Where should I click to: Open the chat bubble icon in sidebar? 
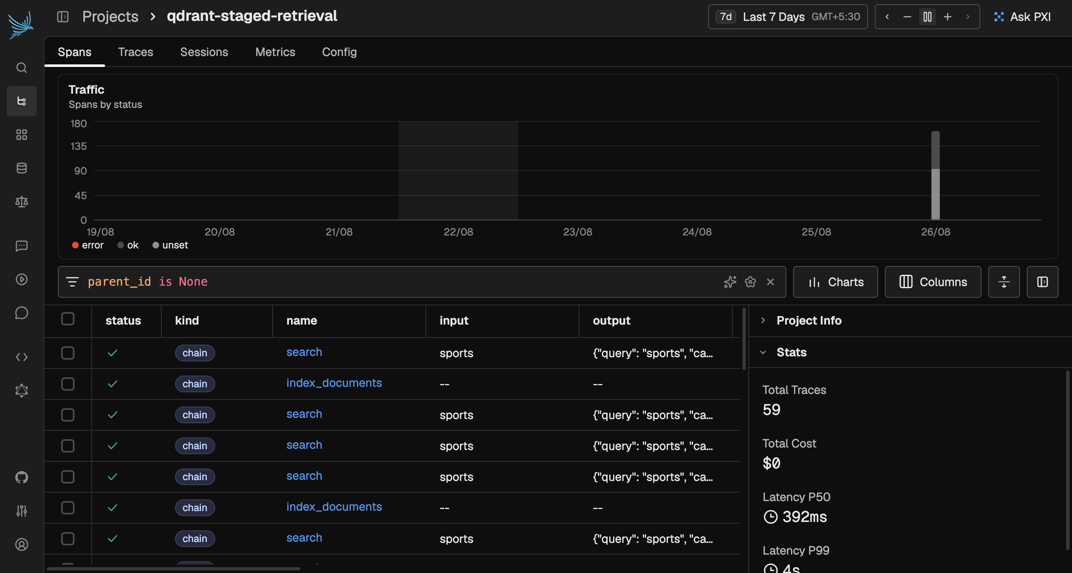click(x=21, y=313)
